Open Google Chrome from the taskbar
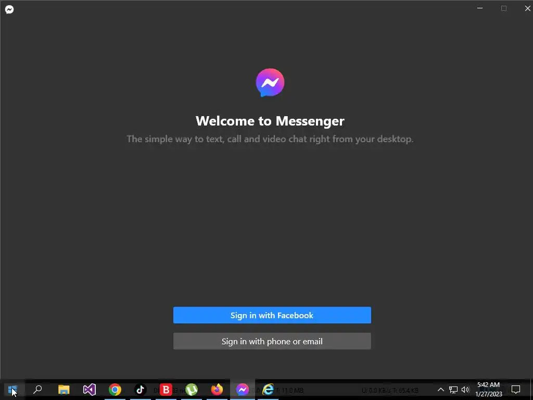Image resolution: width=533 pixels, height=400 pixels. click(115, 390)
